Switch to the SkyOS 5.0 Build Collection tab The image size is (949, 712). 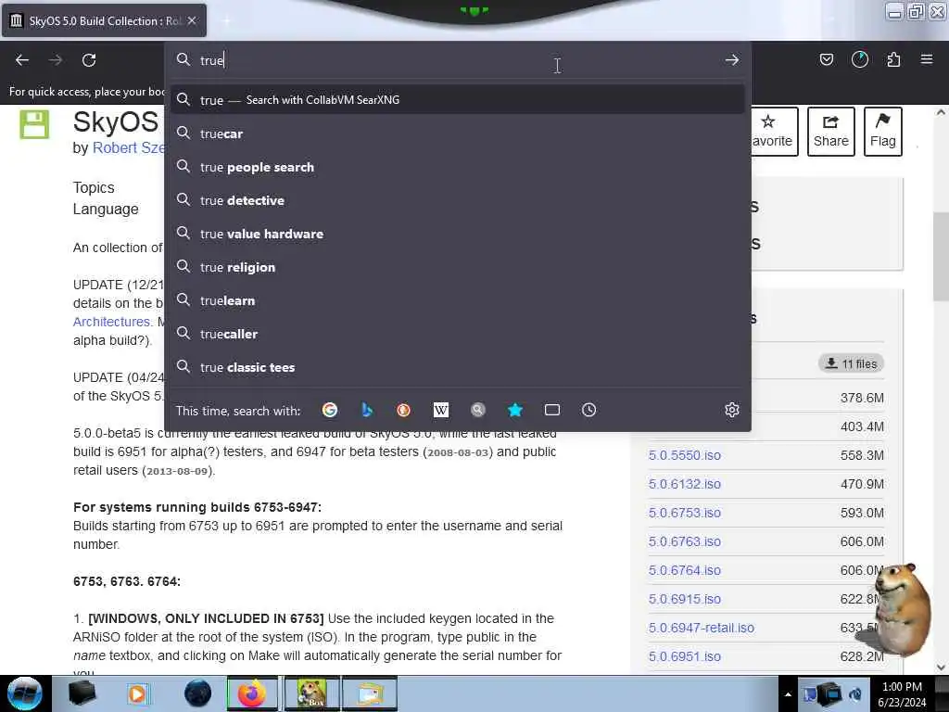point(104,20)
